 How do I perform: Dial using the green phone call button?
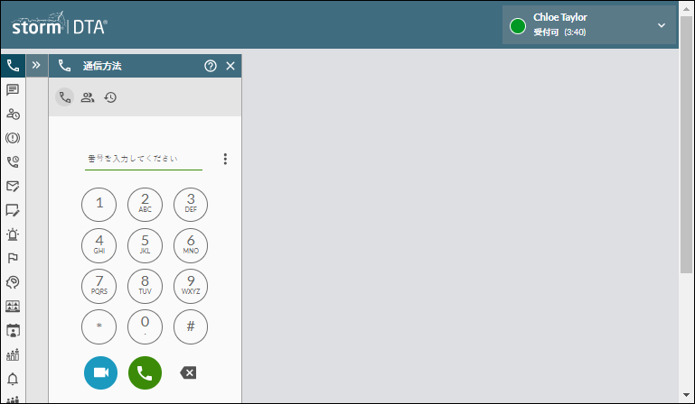[145, 372]
